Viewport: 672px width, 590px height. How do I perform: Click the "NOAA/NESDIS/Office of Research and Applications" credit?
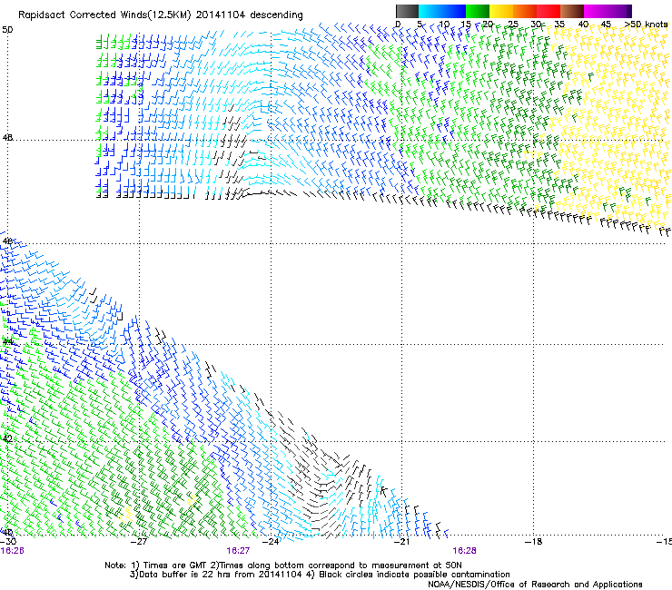[x=535, y=585]
